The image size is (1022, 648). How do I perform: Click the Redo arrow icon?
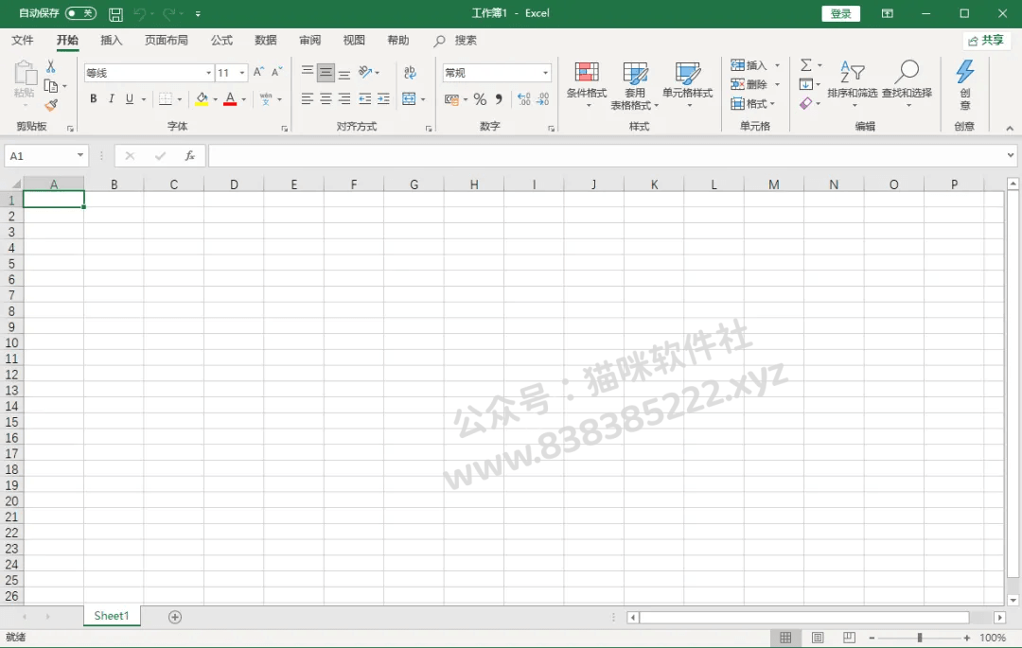(x=169, y=13)
